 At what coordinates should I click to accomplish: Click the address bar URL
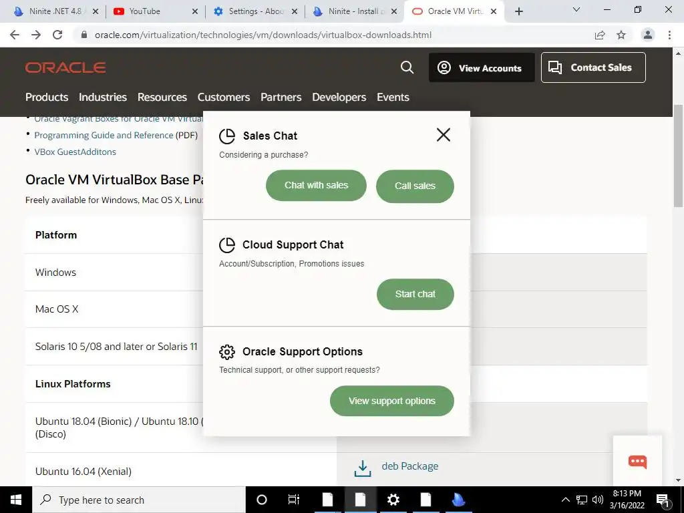click(x=263, y=35)
